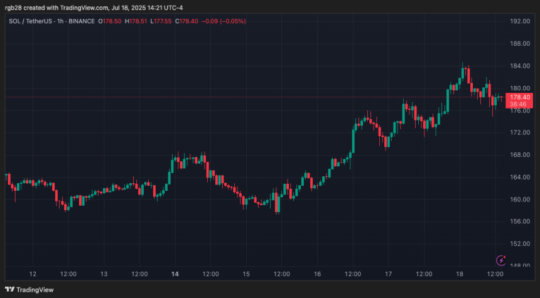Select date 18 on the time axis
The image size is (540, 298).
point(460,274)
